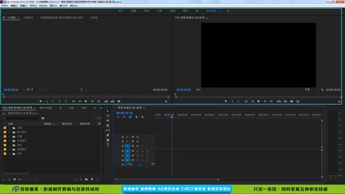
Task: Adjust Project panel thumbnail zoom slider
Action: coord(24,179)
